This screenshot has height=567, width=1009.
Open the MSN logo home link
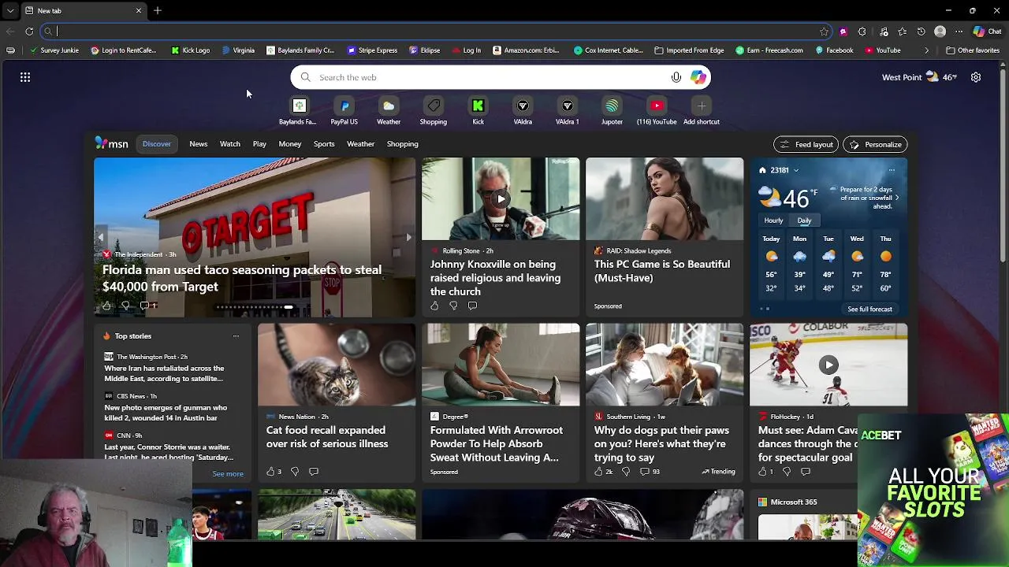click(x=112, y=143)
